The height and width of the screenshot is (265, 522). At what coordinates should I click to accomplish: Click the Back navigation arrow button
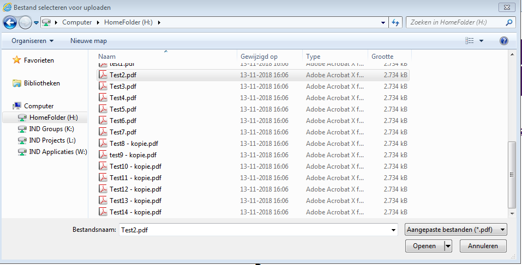pos(10,22)
